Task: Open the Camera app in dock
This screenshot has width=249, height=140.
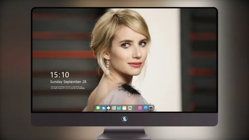Action: tap(151, 108)
